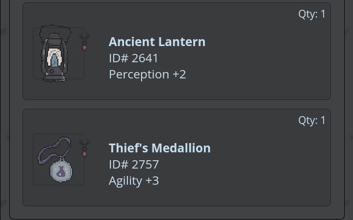The height and width of the screenshot is (220, 353).
Task: Click the Ancient Lantern item icon
Action: [55, 53]
